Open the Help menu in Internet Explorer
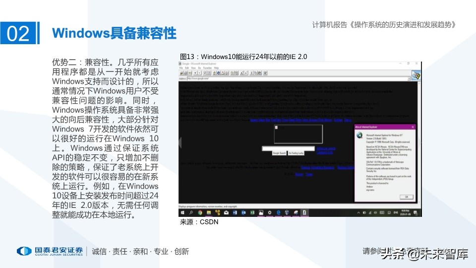This screenshot has width=476, height=268. point(217,68)
